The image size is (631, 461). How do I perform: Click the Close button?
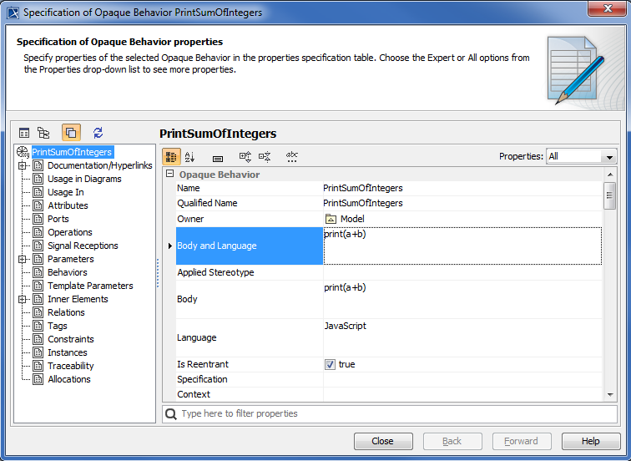click(x=383, y=441)
